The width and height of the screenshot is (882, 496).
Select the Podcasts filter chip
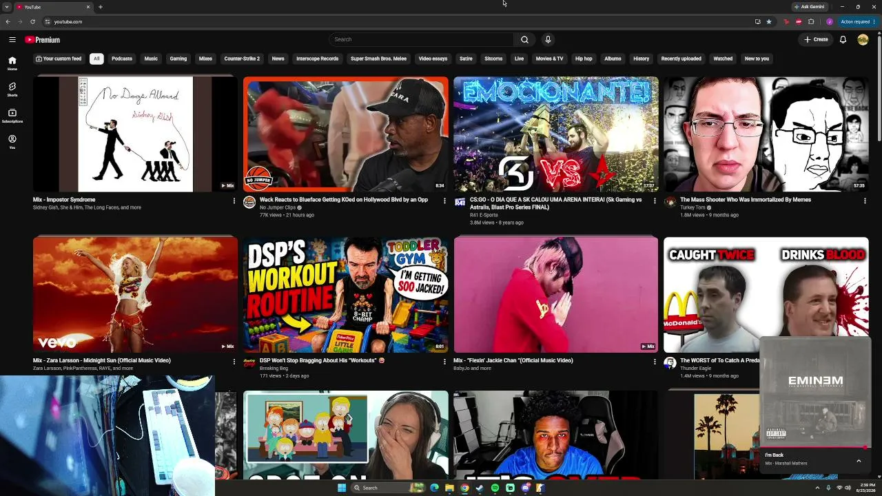pyautogui.click(x=122, y=59)
